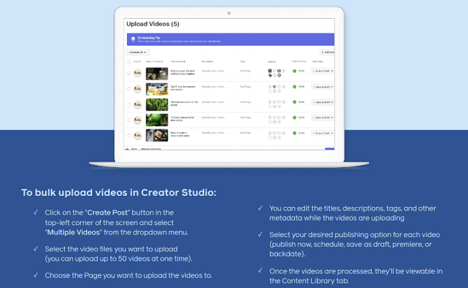468x288 pixels.
Task: Click green upload checkmark for coffee video
Action: [x=294, y=71]
